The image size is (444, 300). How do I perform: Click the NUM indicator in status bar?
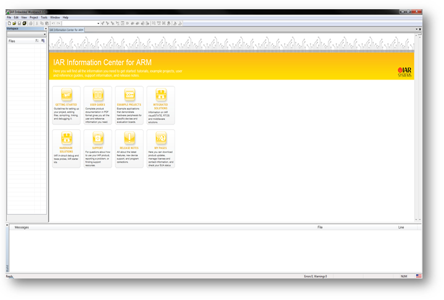404,276
